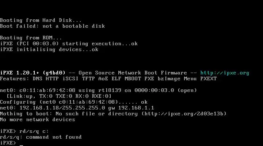Click 'command not found' error text
This screenshot has width=263, height=146.
[54, 137]
